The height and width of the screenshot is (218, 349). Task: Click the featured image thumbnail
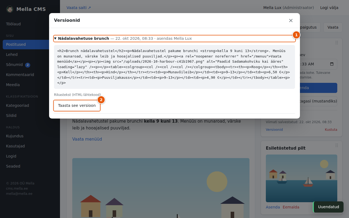(302, 178)
